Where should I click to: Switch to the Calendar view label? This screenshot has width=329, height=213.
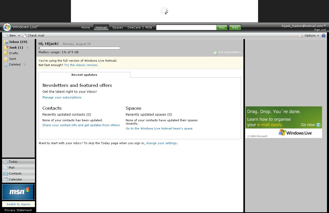click(x=15, y=179)
